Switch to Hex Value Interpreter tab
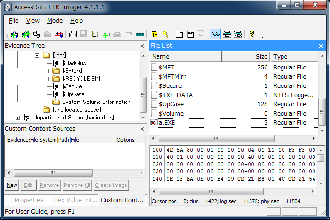 (x=75, y=200)
